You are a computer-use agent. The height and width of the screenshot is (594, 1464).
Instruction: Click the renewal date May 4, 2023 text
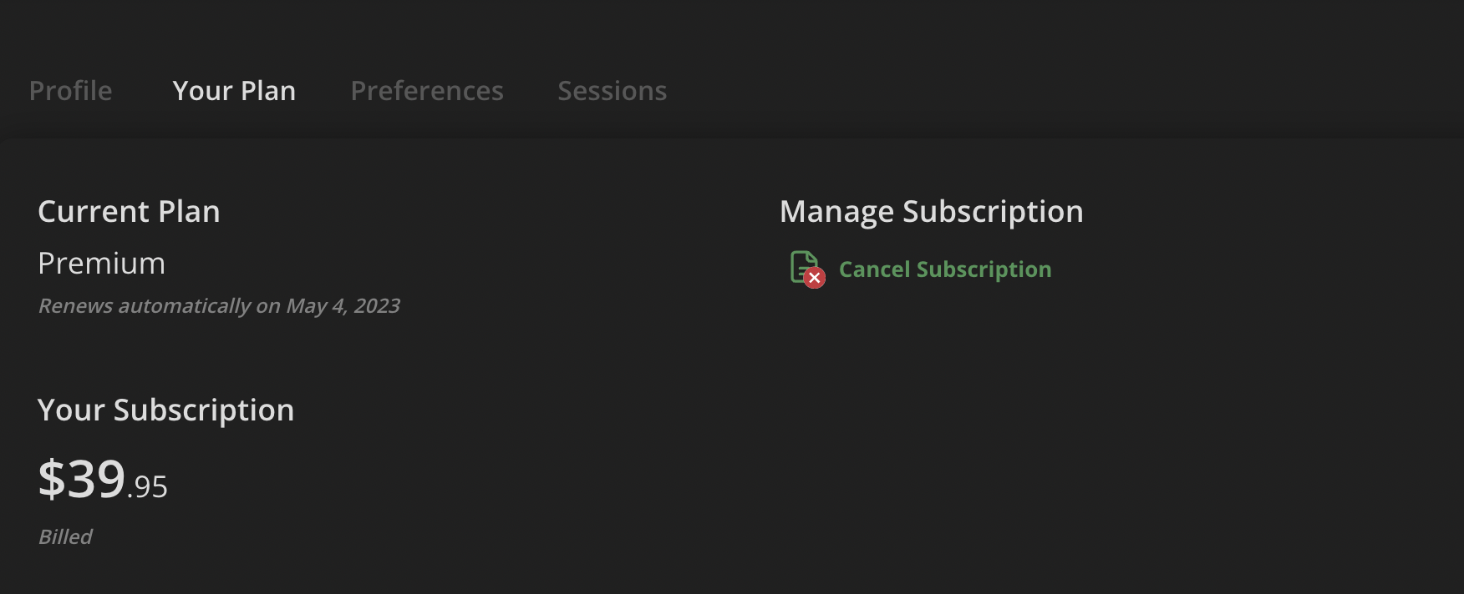click(343, 306)
